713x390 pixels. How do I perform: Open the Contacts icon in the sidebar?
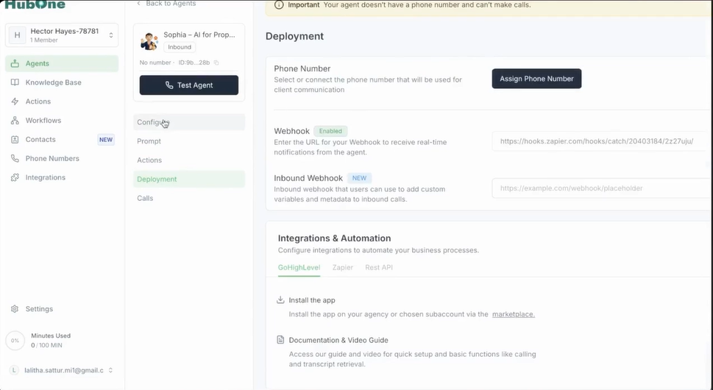pyautogui.click(x=15, y=140)
